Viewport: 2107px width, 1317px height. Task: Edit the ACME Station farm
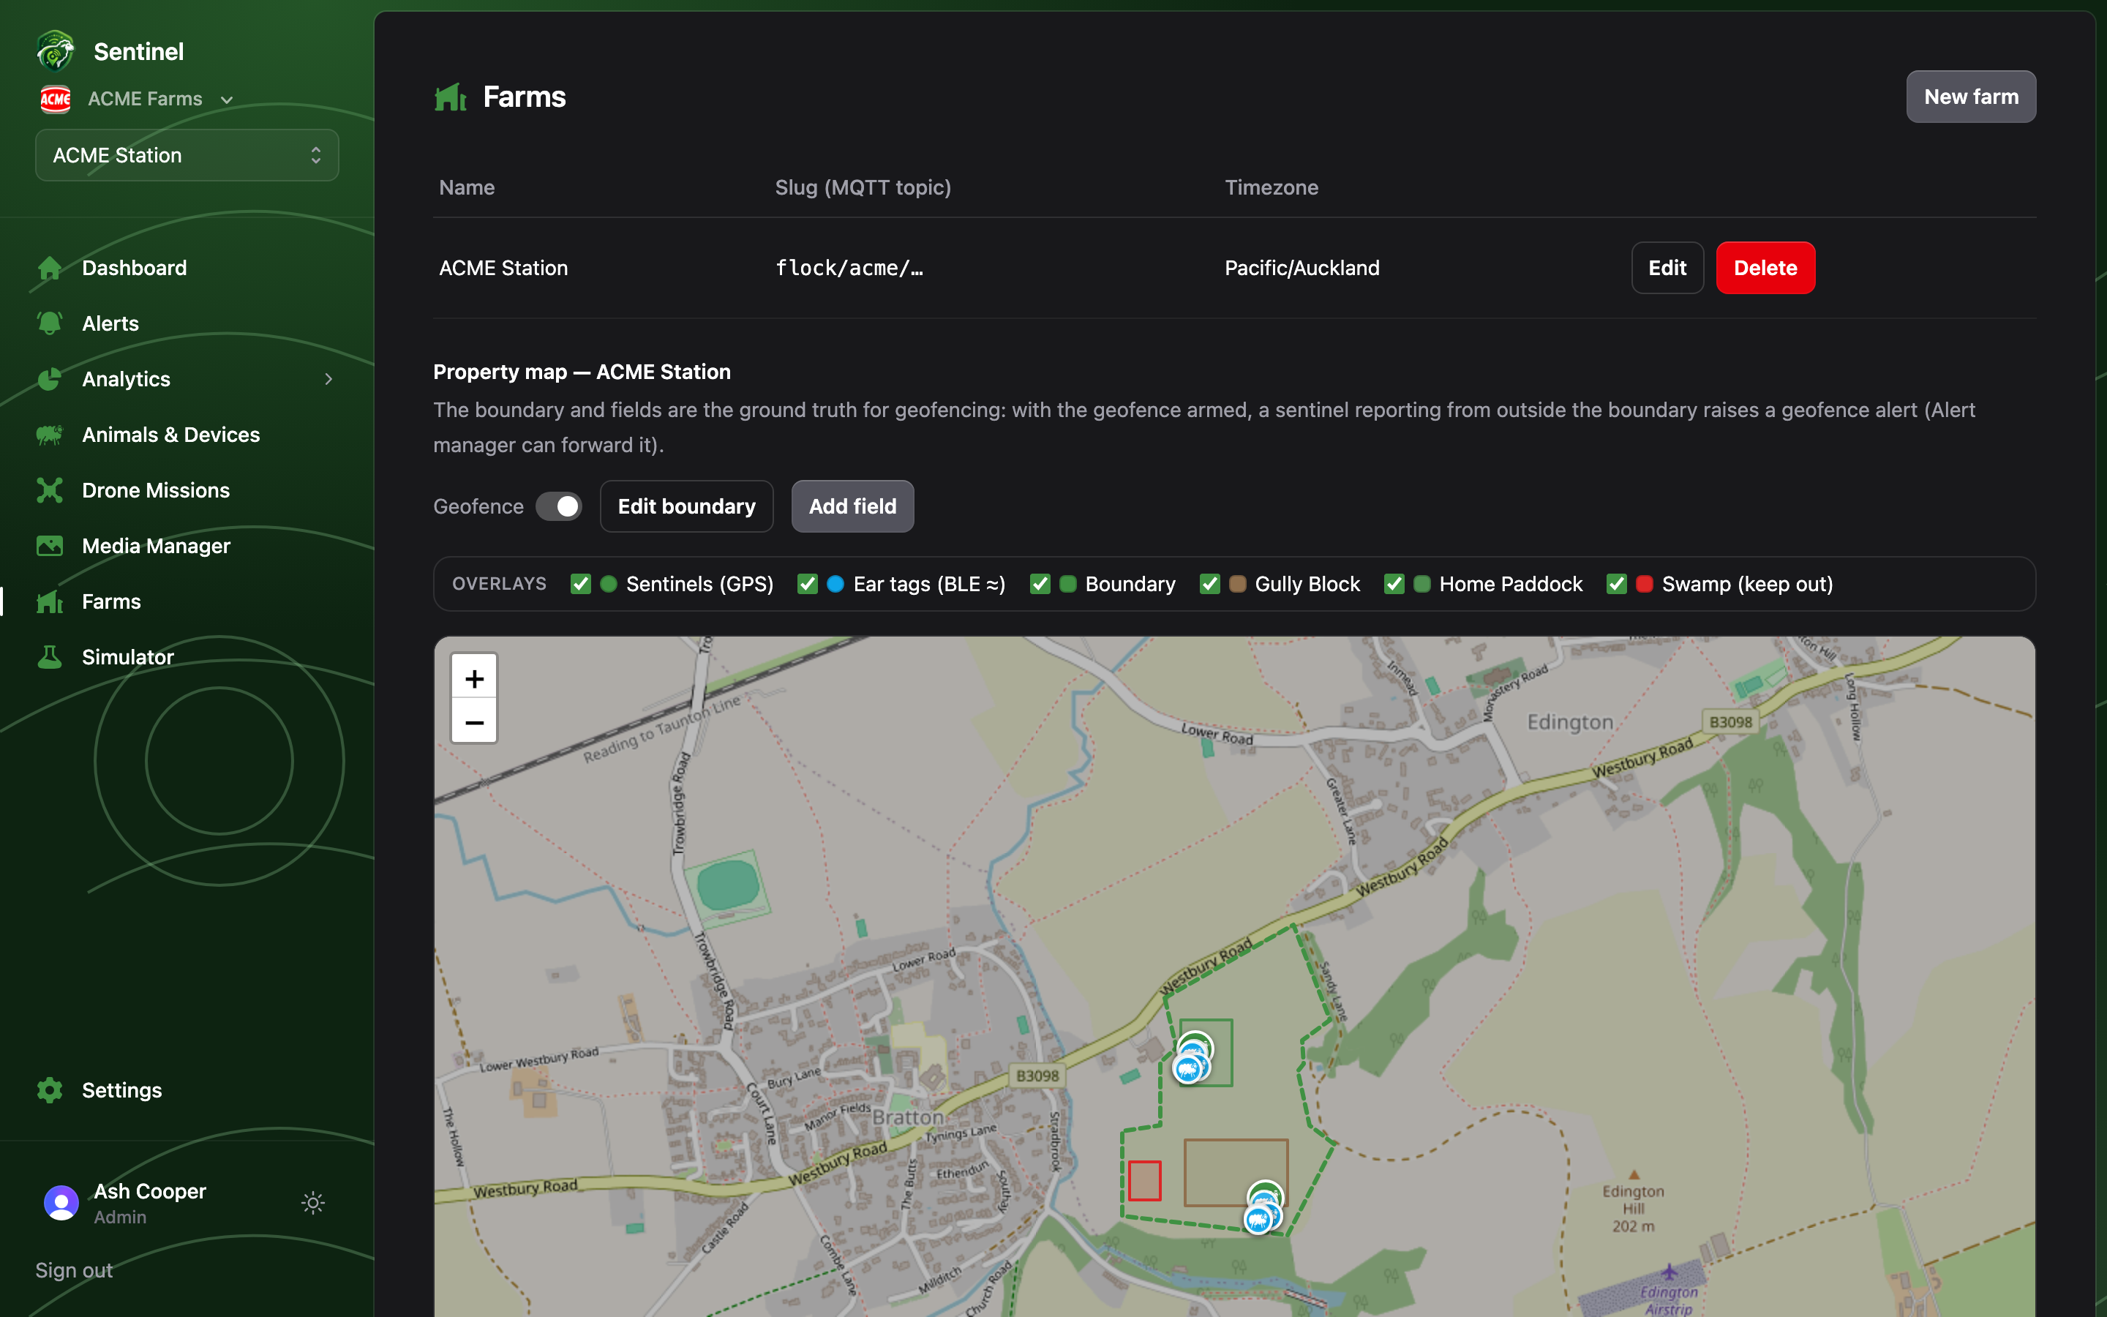click(x=1667, y=269)
